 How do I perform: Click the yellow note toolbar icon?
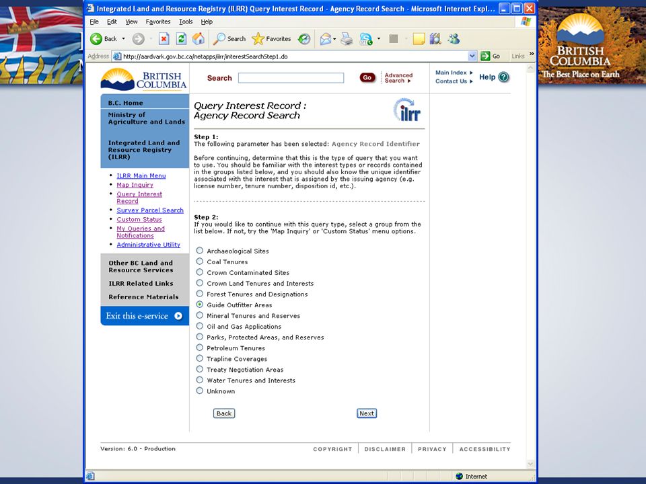tap(419, 39)
